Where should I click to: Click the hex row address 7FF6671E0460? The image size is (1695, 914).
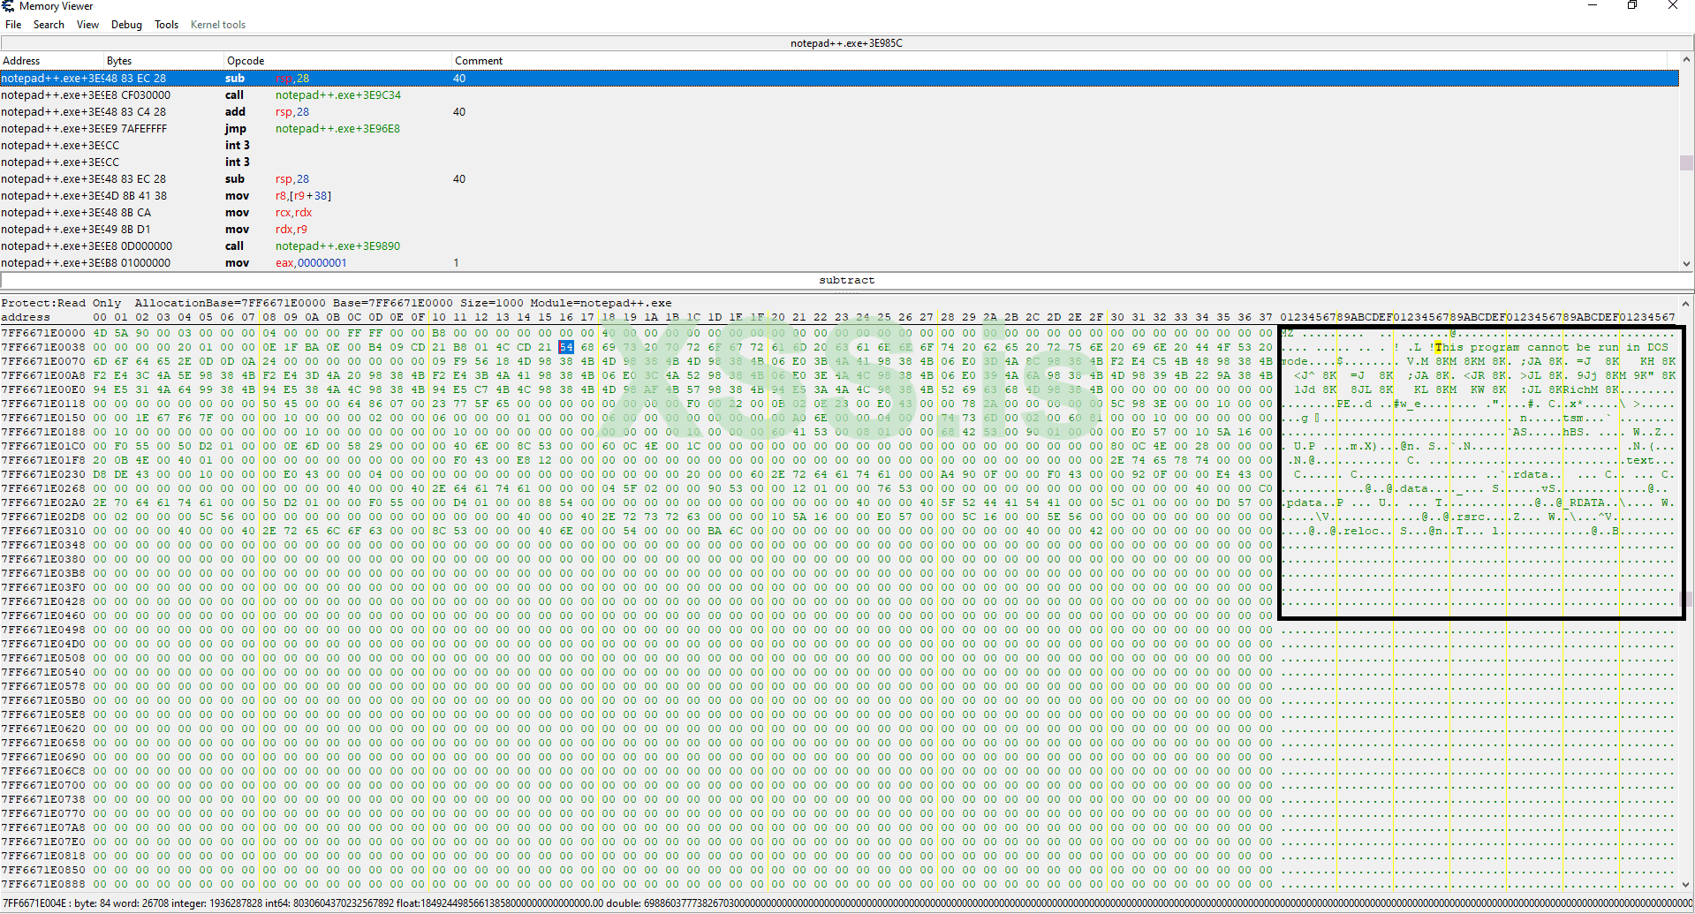tap(43, 616)
